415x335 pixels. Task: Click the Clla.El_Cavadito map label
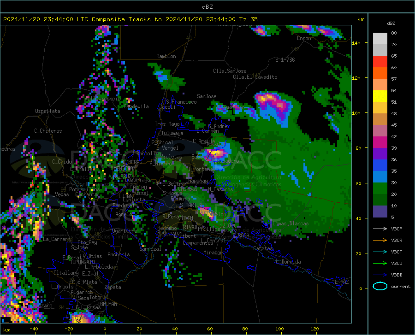[255, 77]
